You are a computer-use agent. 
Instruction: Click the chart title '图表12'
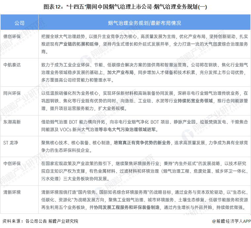tap(125, 7)
